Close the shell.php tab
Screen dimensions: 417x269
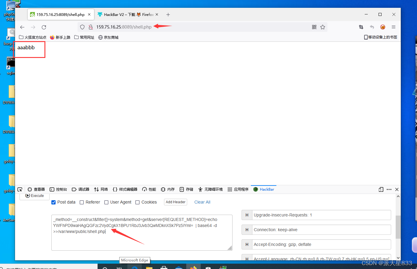pyautogui.click(x=90, y=14)
